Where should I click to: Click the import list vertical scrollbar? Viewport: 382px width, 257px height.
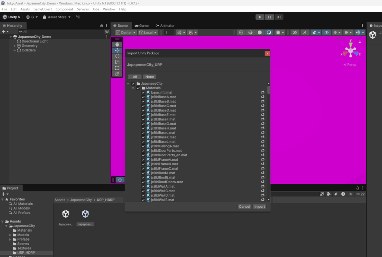(x=269, y=90)
